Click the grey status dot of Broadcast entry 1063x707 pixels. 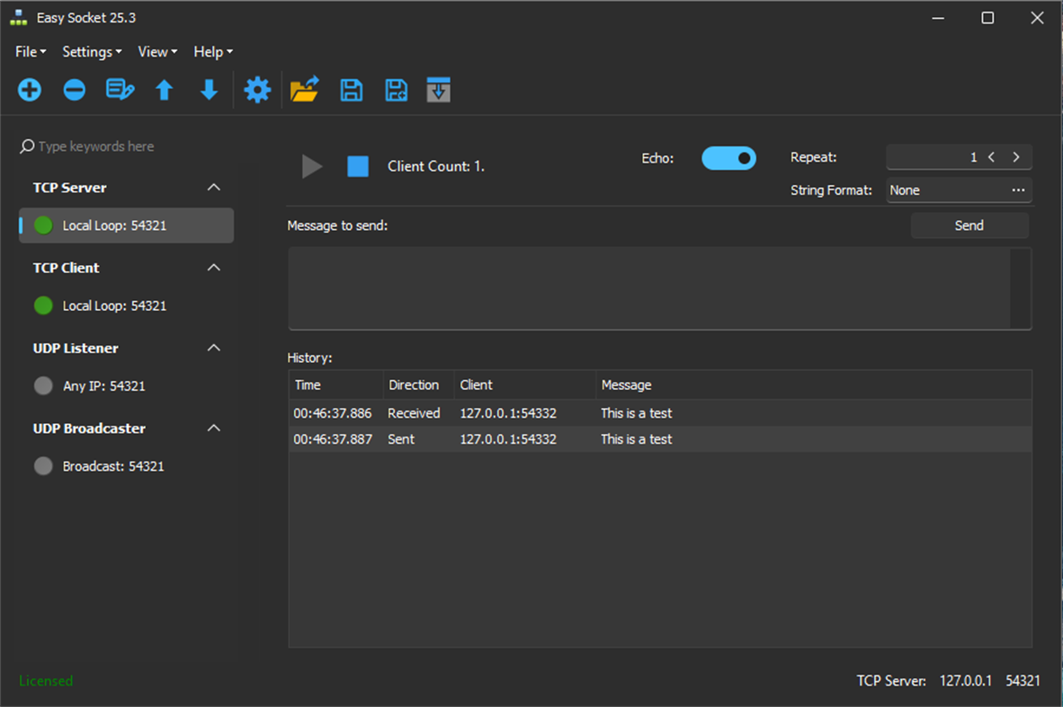coord(43,466)
